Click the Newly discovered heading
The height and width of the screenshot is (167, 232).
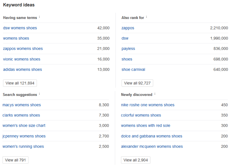click(x=137, y=95)
